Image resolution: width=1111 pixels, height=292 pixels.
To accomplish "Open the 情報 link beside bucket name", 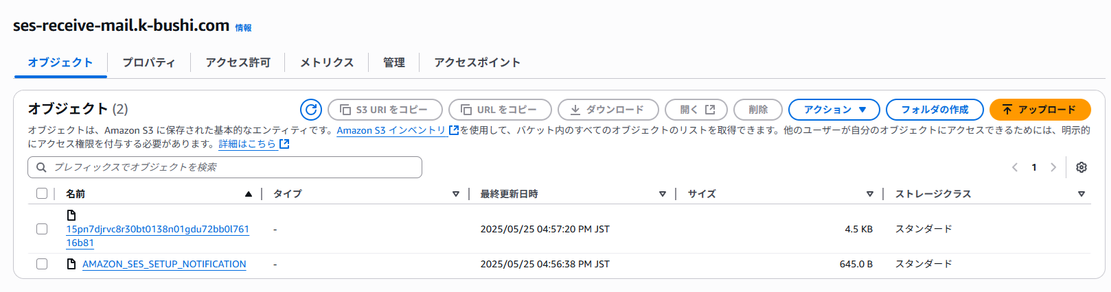I will [244, 28].
